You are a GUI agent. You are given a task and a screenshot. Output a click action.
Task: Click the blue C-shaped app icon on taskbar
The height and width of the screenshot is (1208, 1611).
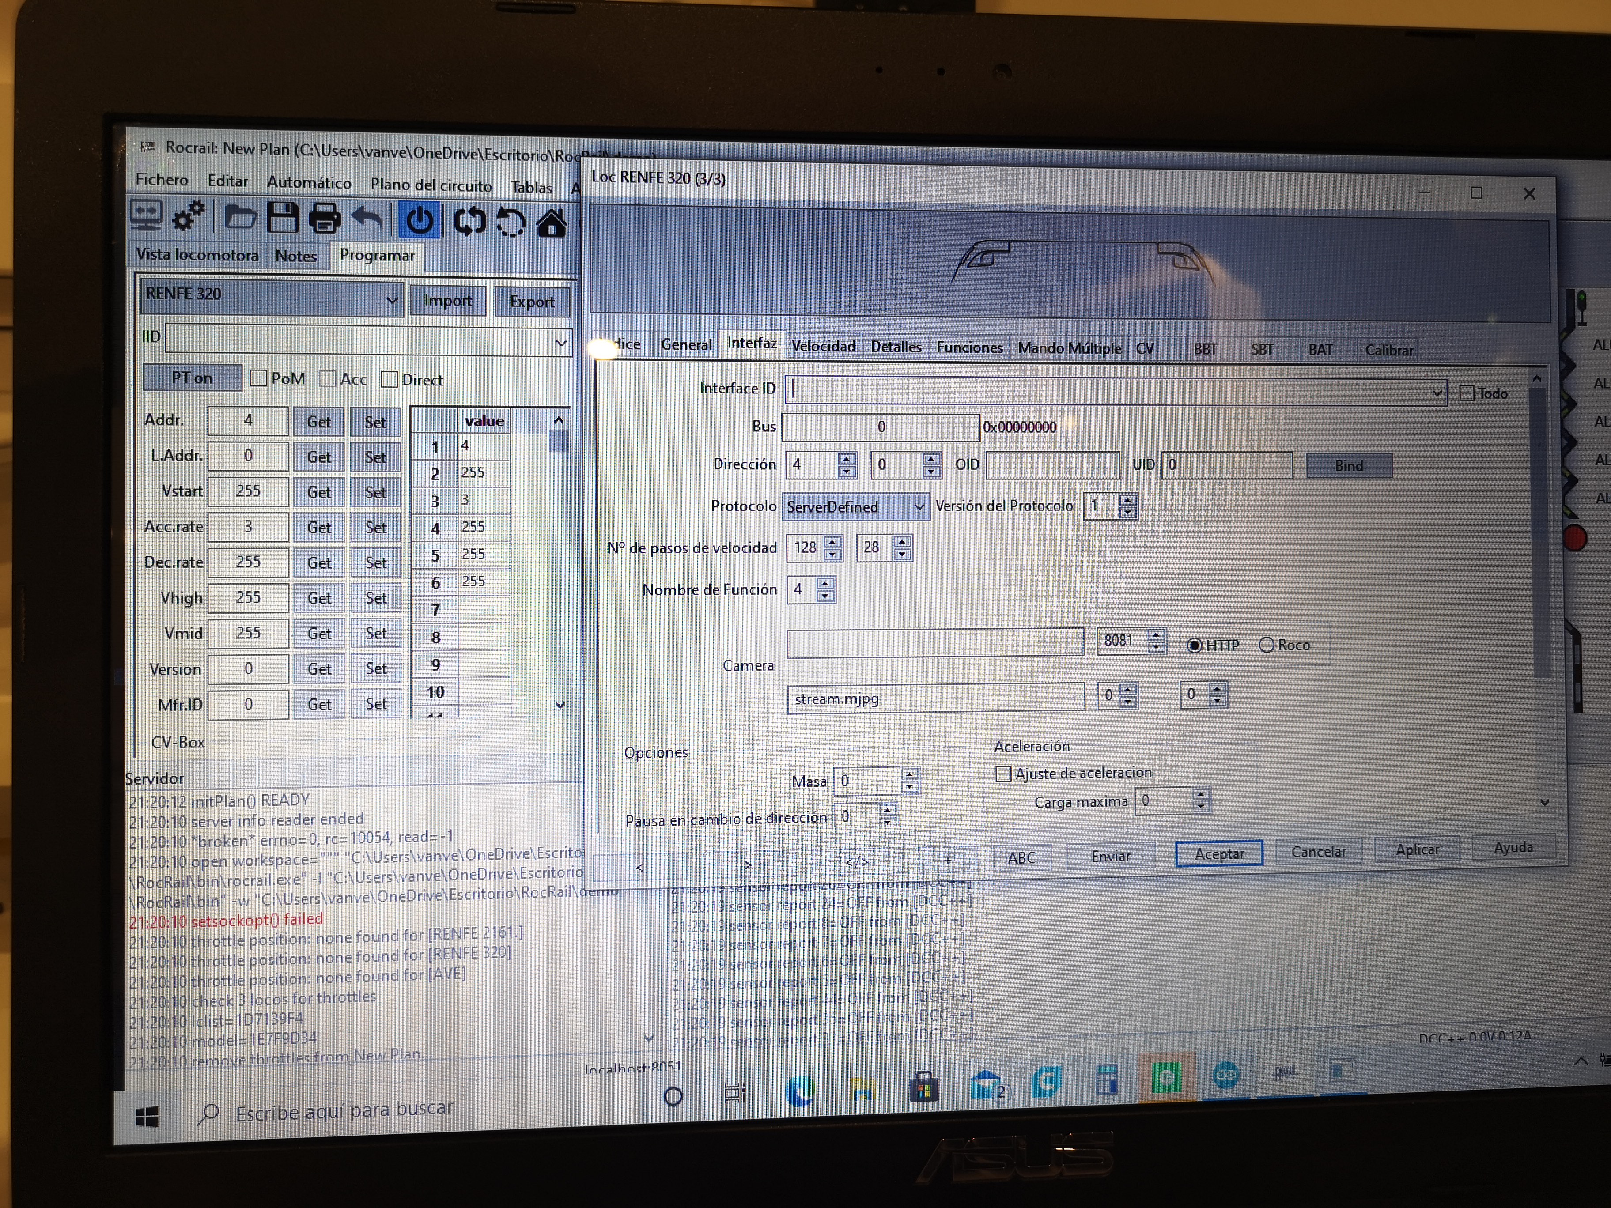[x=1047, y=1081]
